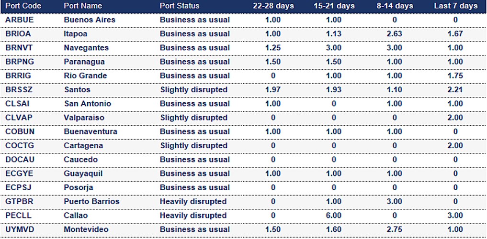This screenshot has height=239, width=487.
Task: Select the Buenos Aires port name
Action: pos(90,20)
